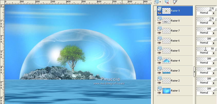Click the Raster 3 water thumbnail

coord(166,71)
